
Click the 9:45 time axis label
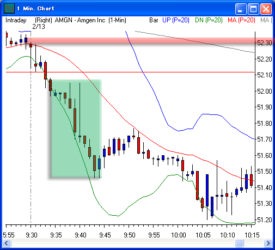(105, 235)
